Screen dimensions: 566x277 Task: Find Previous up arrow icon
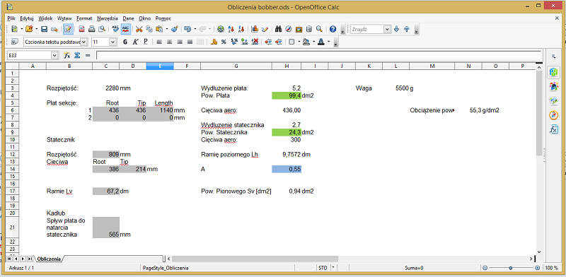pos(406,29)
